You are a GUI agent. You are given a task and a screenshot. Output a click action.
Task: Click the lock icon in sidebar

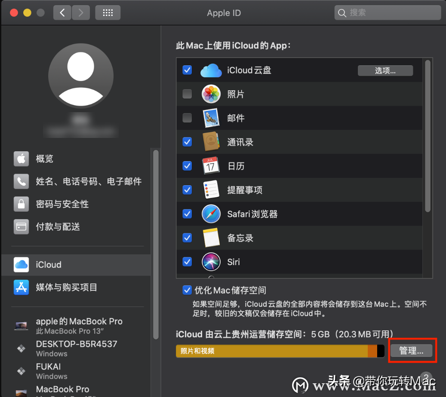(x=22, y=204)
